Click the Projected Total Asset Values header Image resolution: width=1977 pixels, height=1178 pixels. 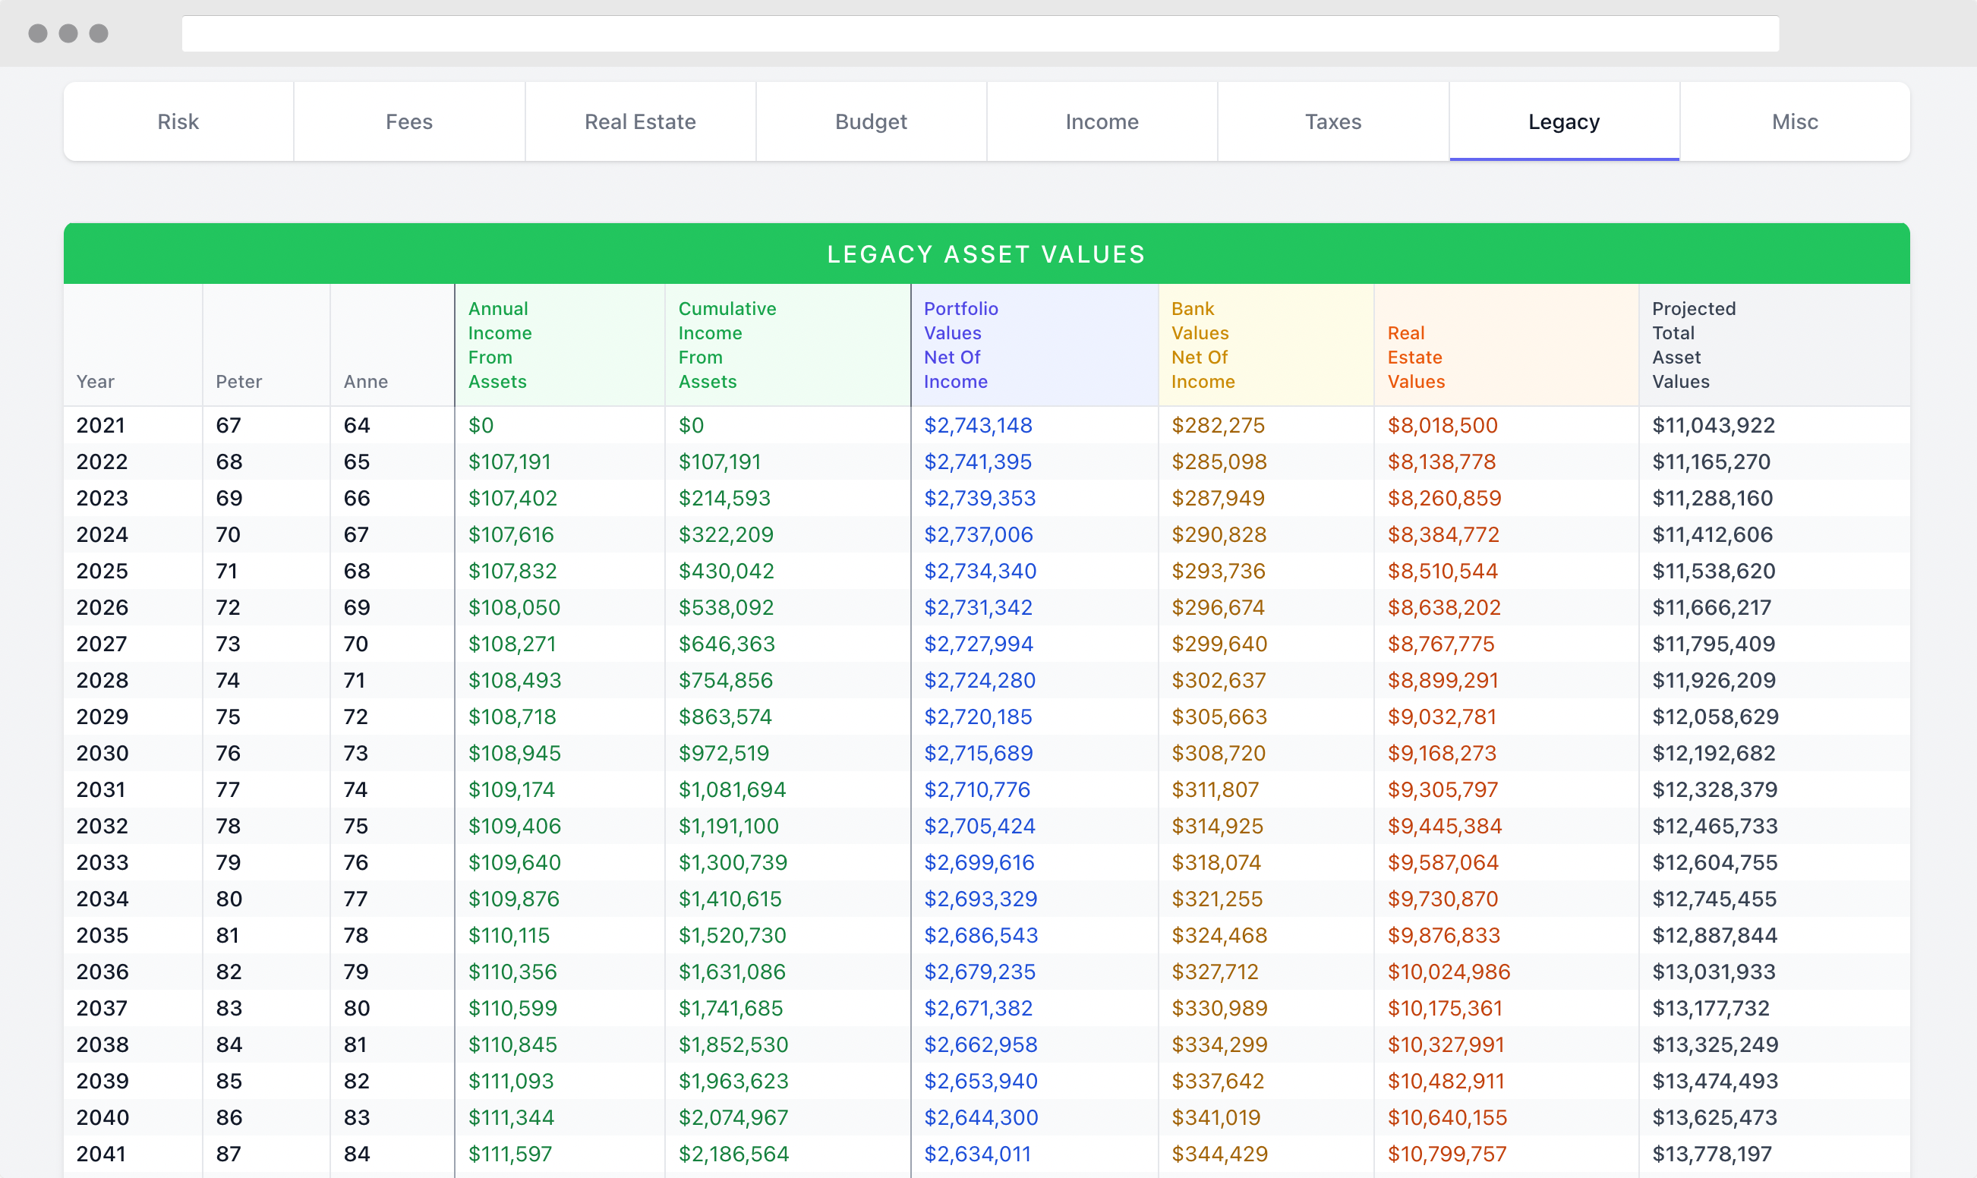[1693, 345]
